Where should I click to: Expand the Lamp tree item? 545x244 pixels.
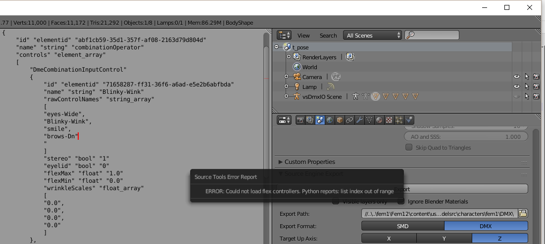tap(287, 86)
